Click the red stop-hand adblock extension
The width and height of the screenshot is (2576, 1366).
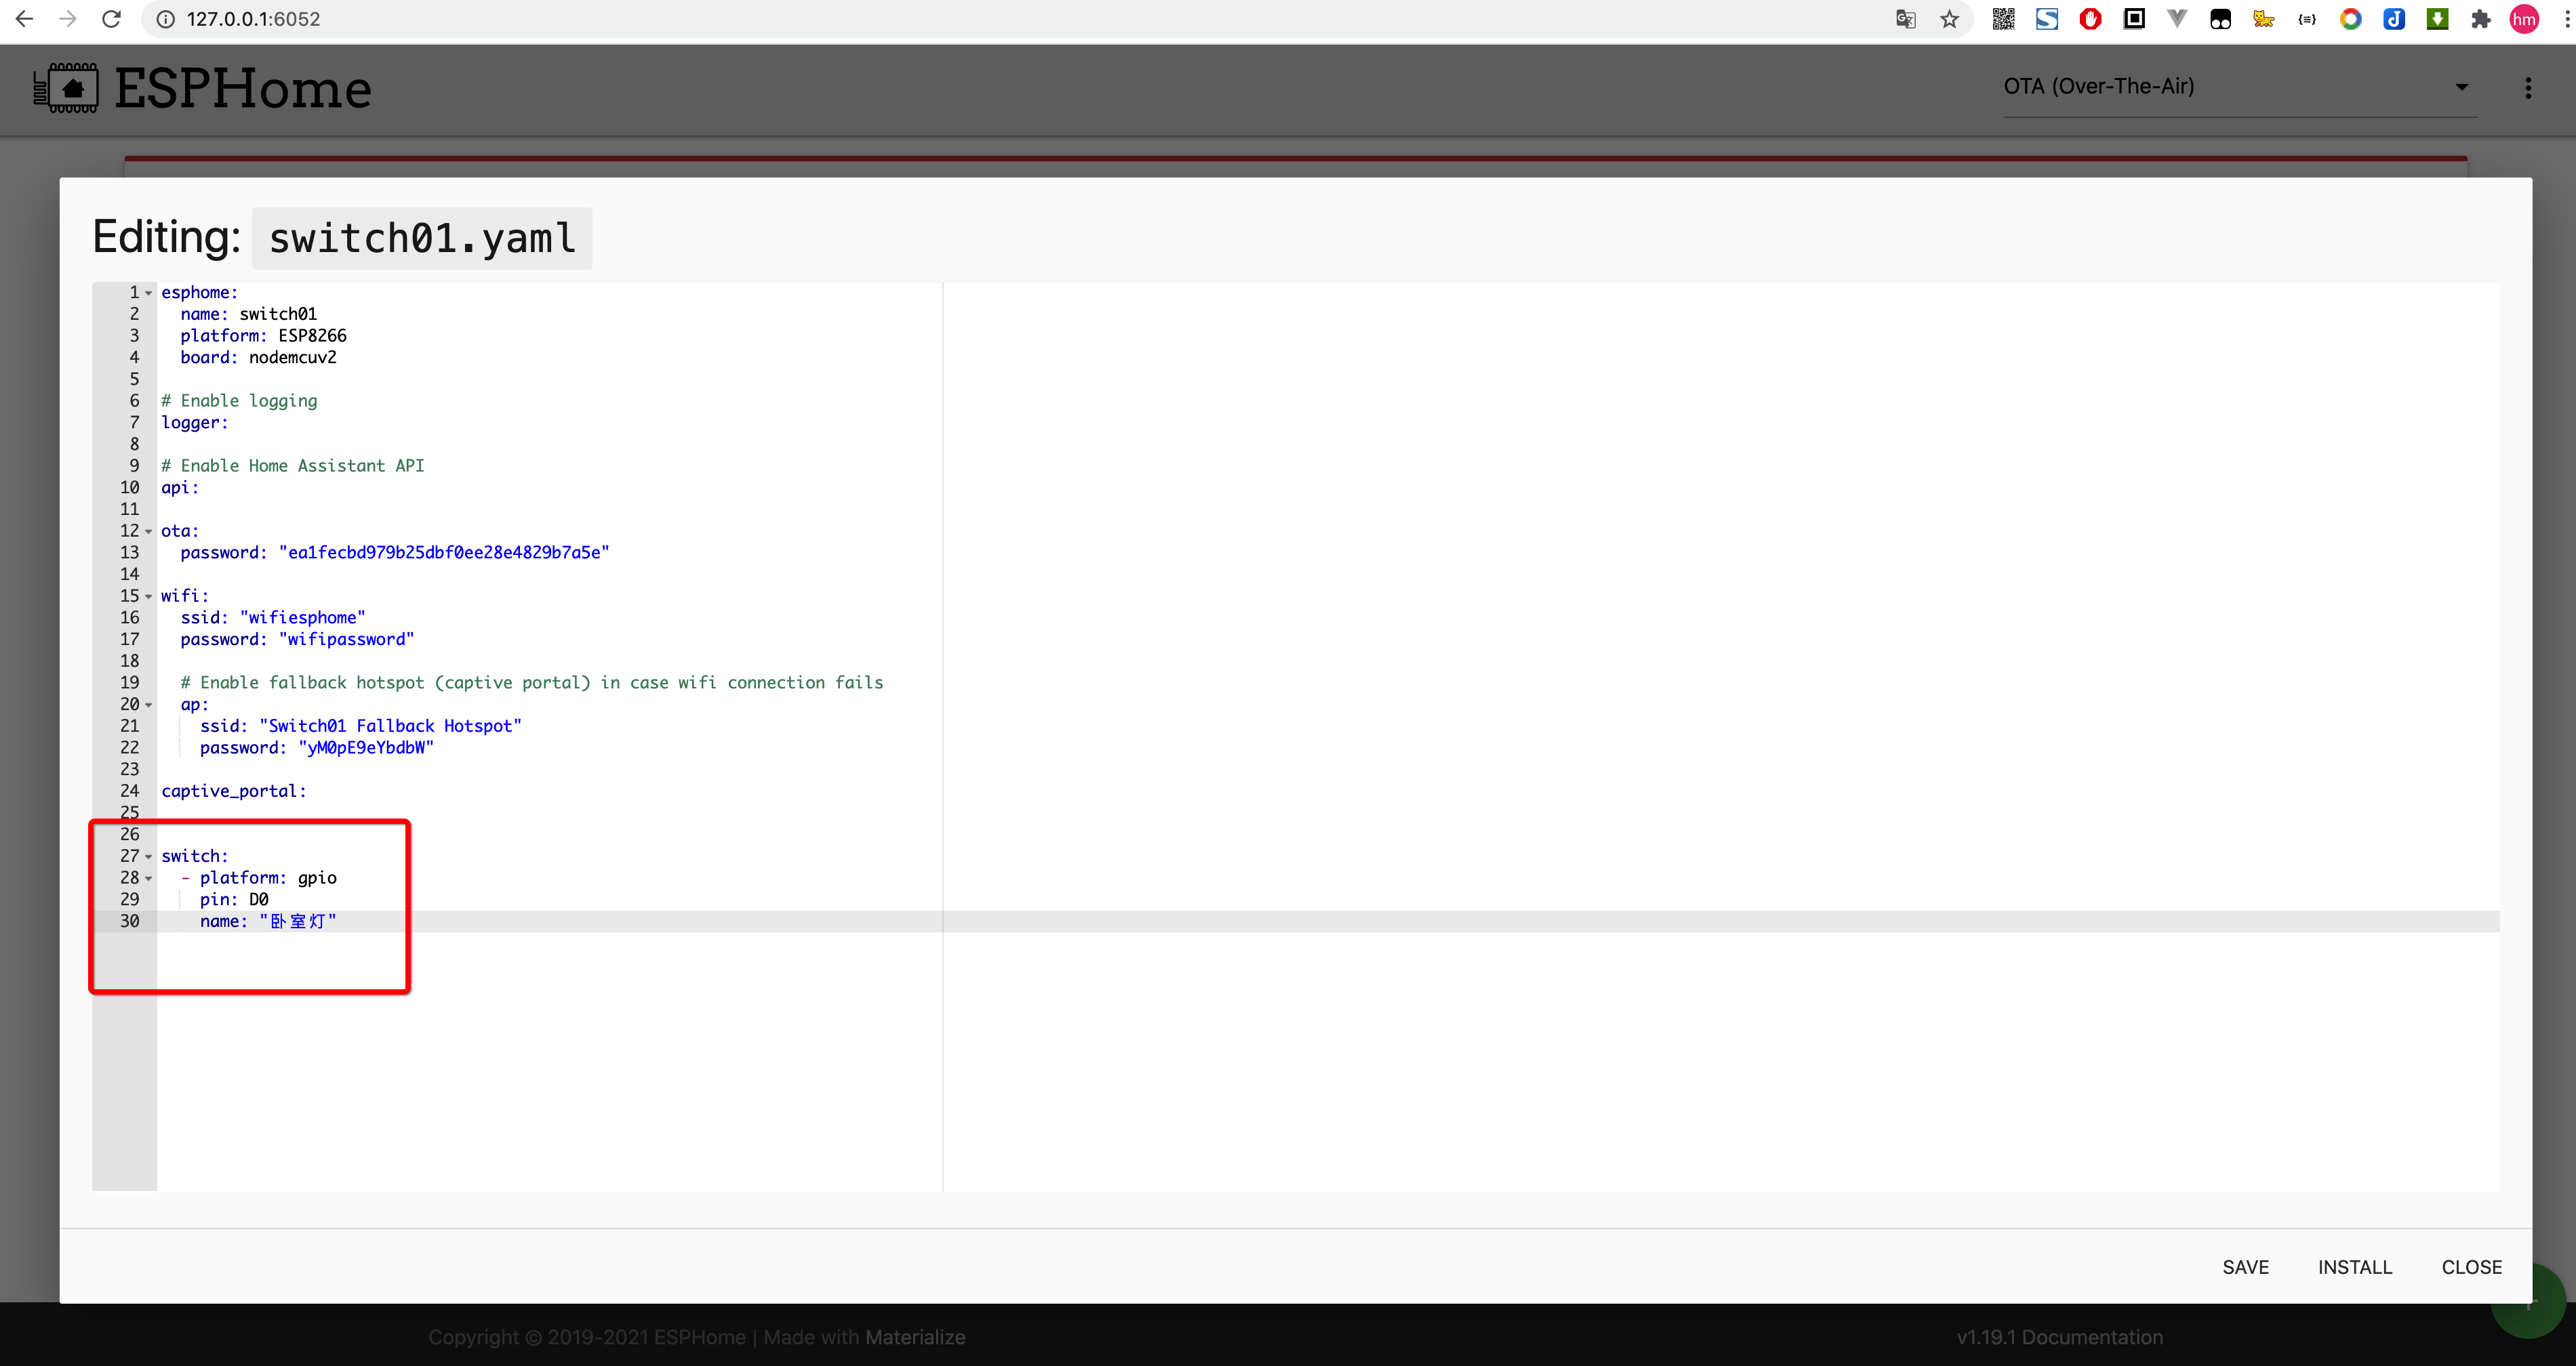[2090, 19]
